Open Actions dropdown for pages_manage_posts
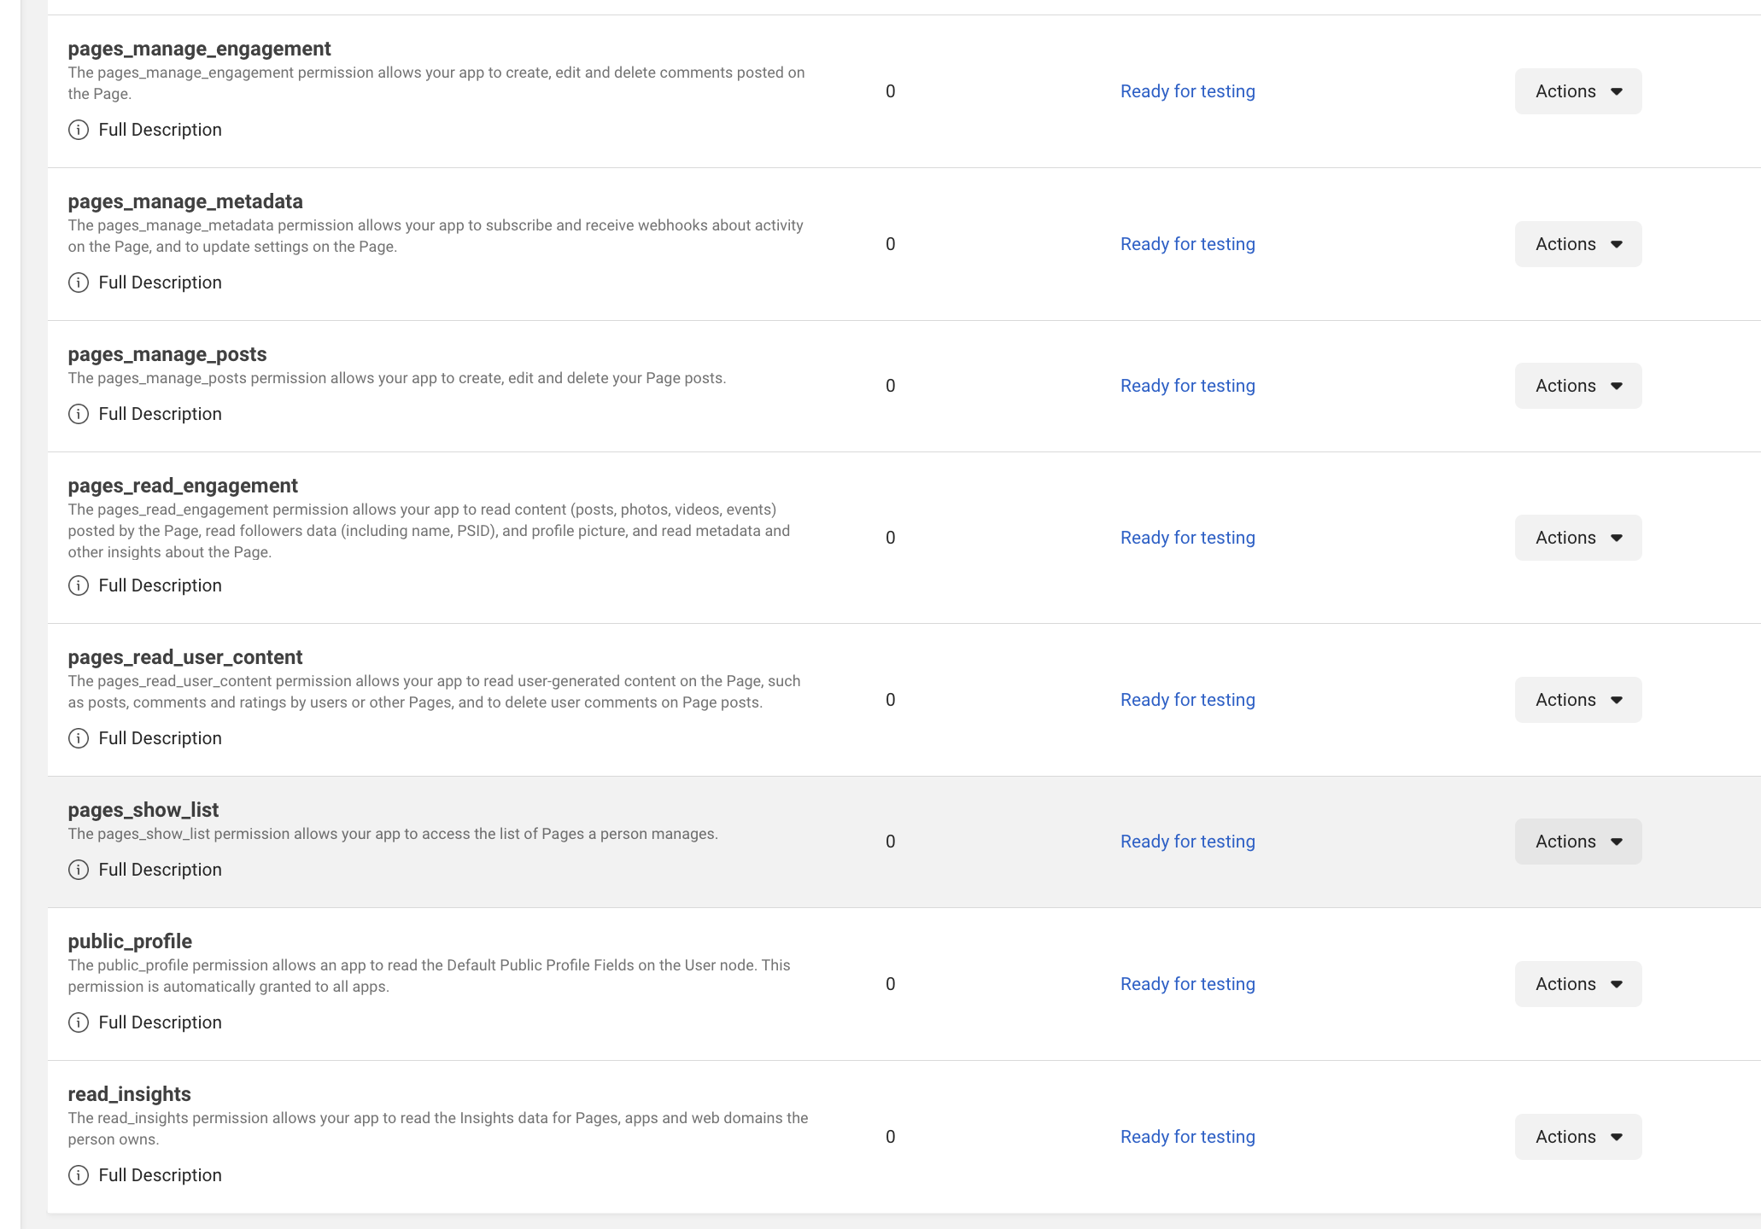Viewport: 1761px width, 1229px height. pos(1578,386)
